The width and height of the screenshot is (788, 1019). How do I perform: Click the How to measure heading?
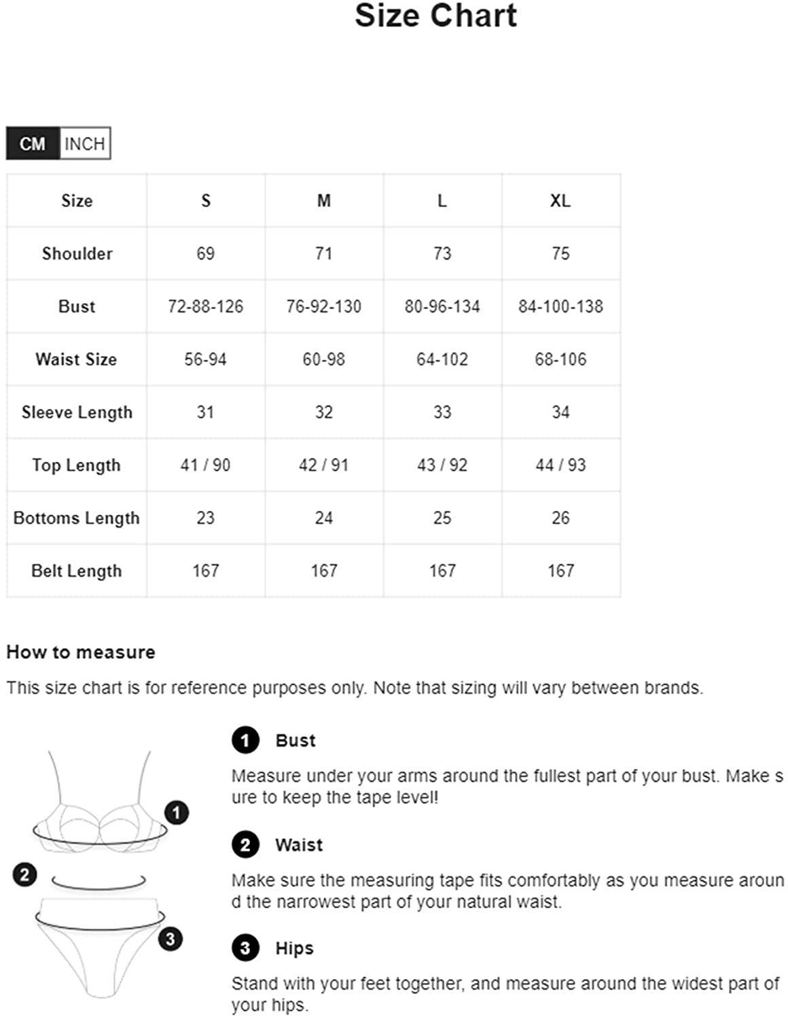pyautogui.click(x=81, y=652)
